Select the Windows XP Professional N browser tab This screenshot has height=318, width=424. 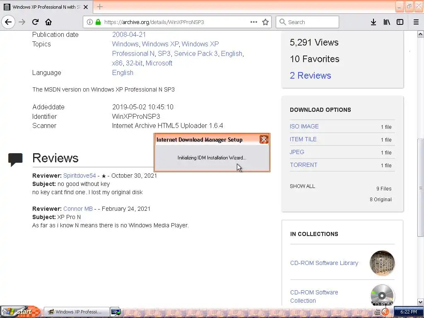pos(46,7)
